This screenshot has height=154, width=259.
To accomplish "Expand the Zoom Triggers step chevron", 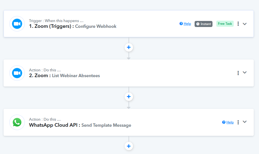I will click(245, 24).
